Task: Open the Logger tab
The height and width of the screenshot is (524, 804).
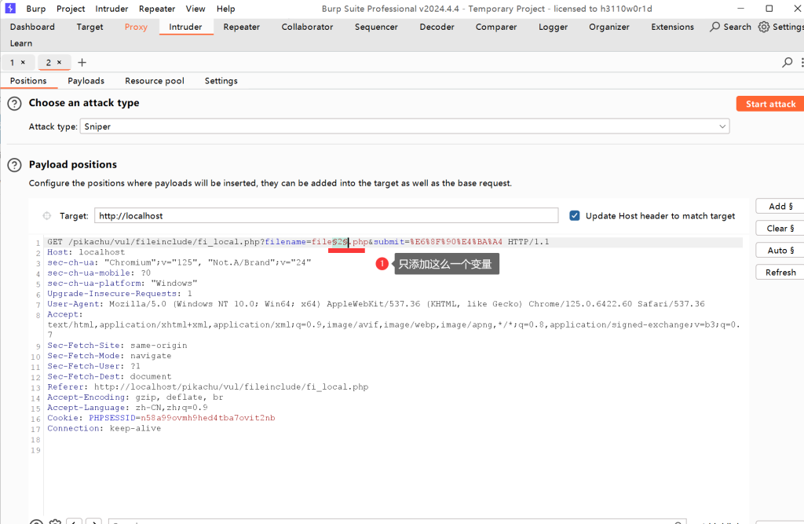Action: pos(553,27)
